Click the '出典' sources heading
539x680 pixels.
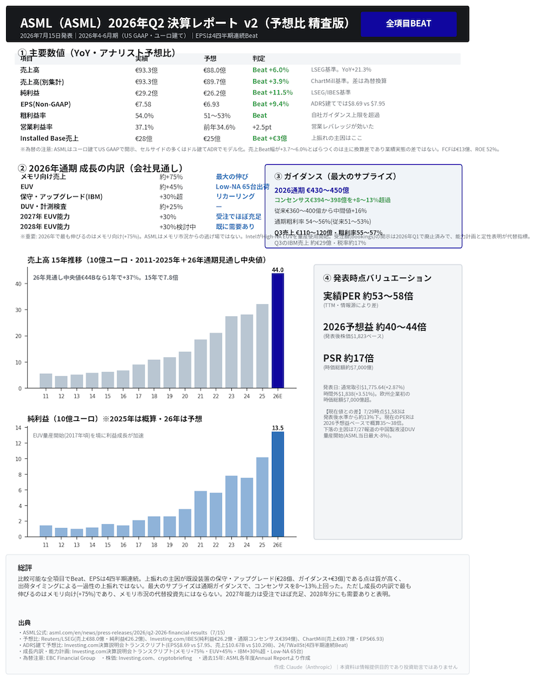point(25,623)
